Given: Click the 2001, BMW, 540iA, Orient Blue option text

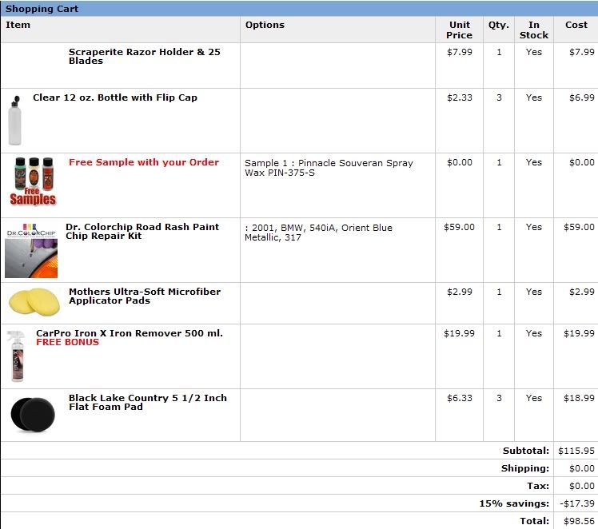Looking at the screenshot, I should (x=318, y=233).
